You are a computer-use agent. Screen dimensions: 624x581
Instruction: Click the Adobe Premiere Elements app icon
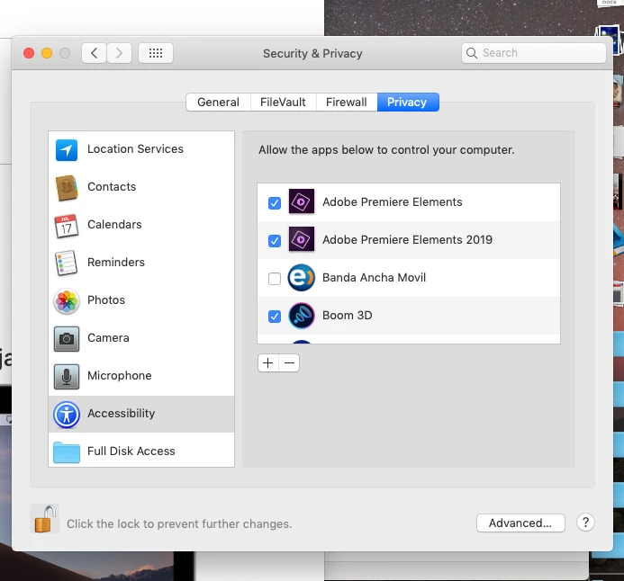click(302, 201)
